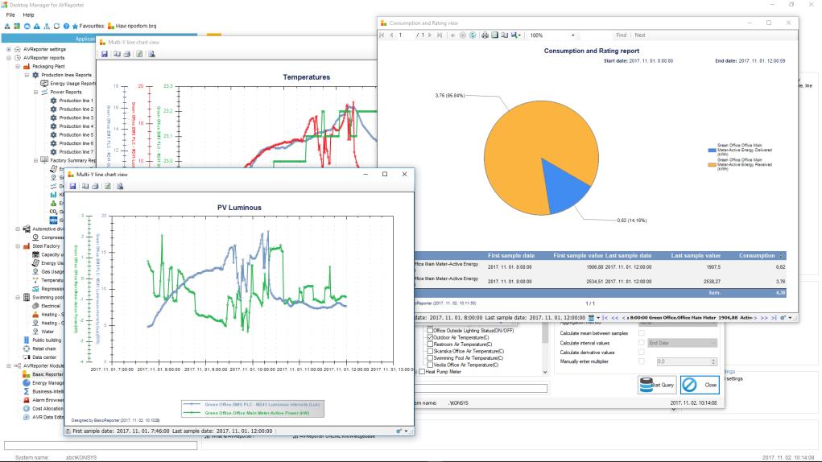Click the refresh icon in report viewer toolbar
This screenshot has width=822, height=462.
pyautogui.click(x=473, y=35)
